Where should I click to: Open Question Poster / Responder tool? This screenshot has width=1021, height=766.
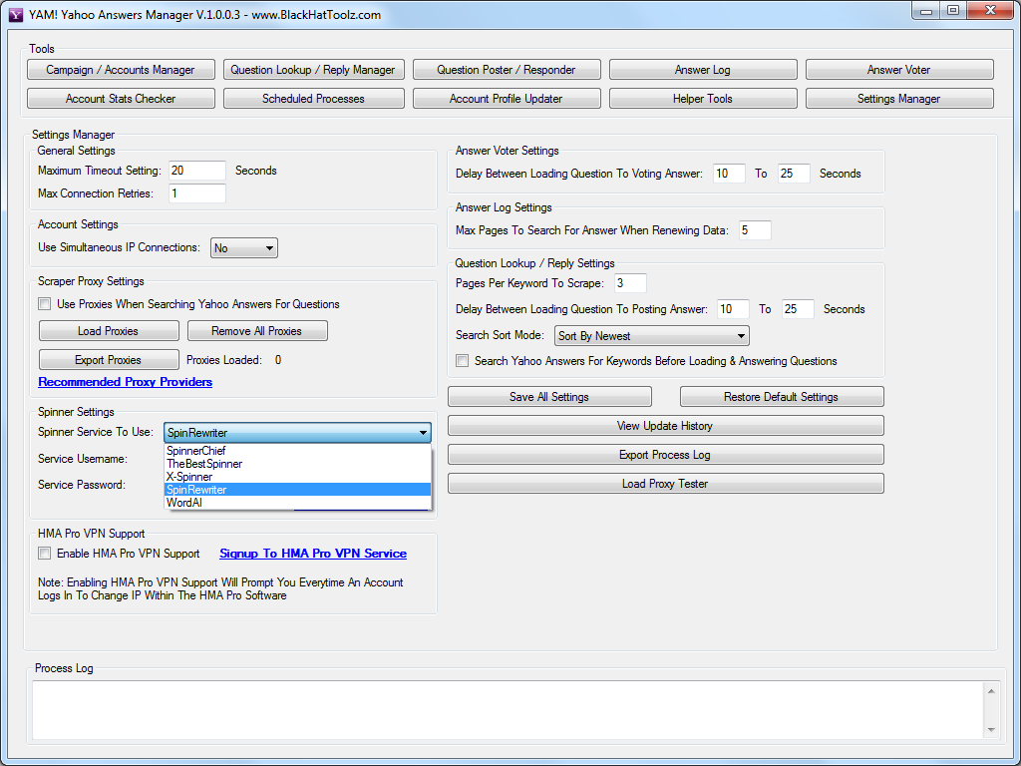506,70
